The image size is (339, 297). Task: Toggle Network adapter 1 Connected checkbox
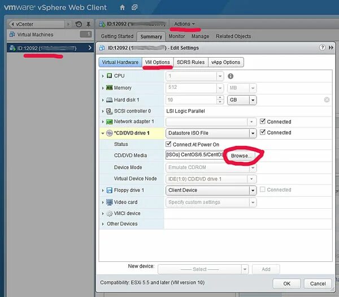click(263, 121)
